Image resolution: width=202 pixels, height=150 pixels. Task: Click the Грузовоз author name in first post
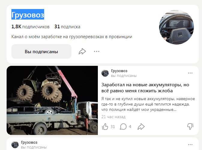coord(119,71)
